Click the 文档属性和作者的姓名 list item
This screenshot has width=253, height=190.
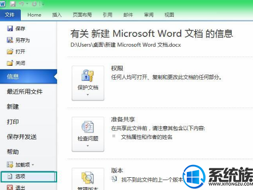coord(147,137)
